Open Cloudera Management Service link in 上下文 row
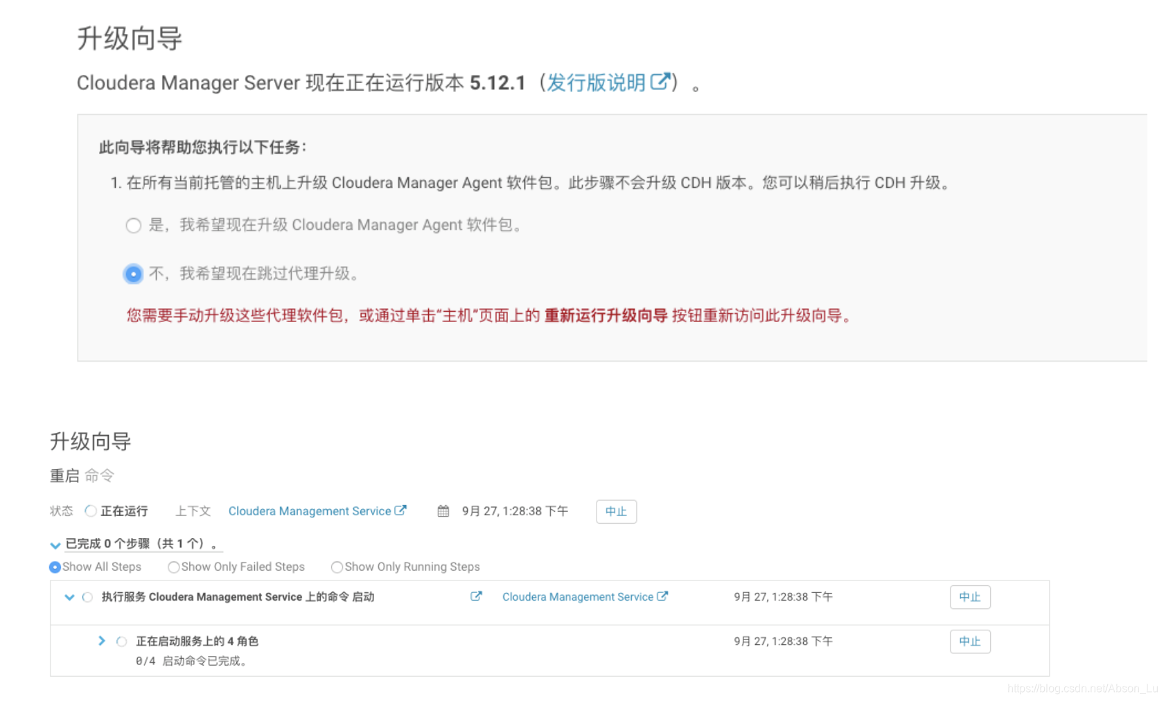This screenshot has width=1164, height=701. click(310, 511)
